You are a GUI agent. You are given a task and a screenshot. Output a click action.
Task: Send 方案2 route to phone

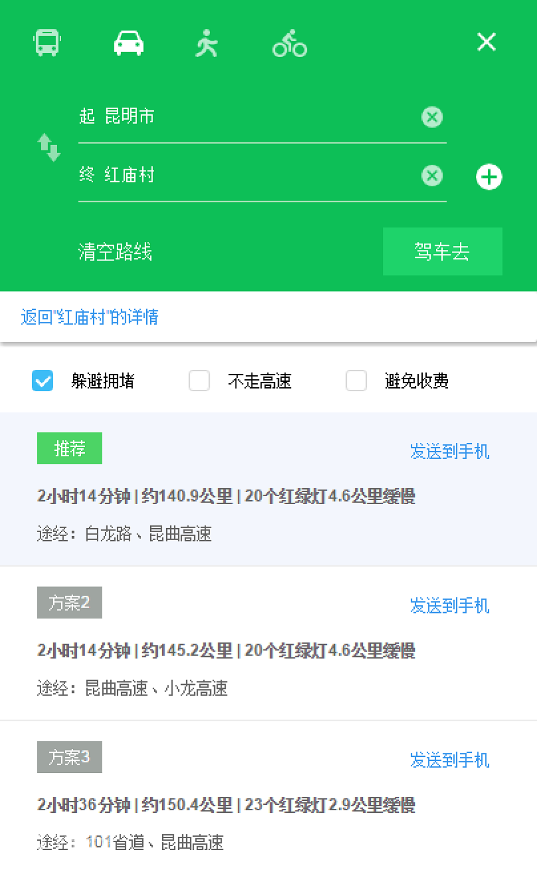tap(450, 606)
